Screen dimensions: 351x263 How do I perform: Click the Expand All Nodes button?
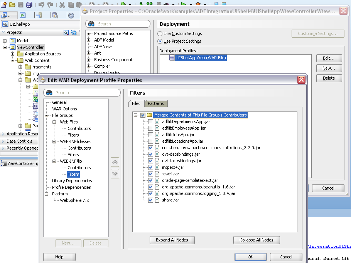tap(172, 240)
